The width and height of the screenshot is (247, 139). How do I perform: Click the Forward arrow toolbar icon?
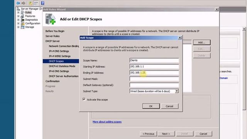point(24,3)
